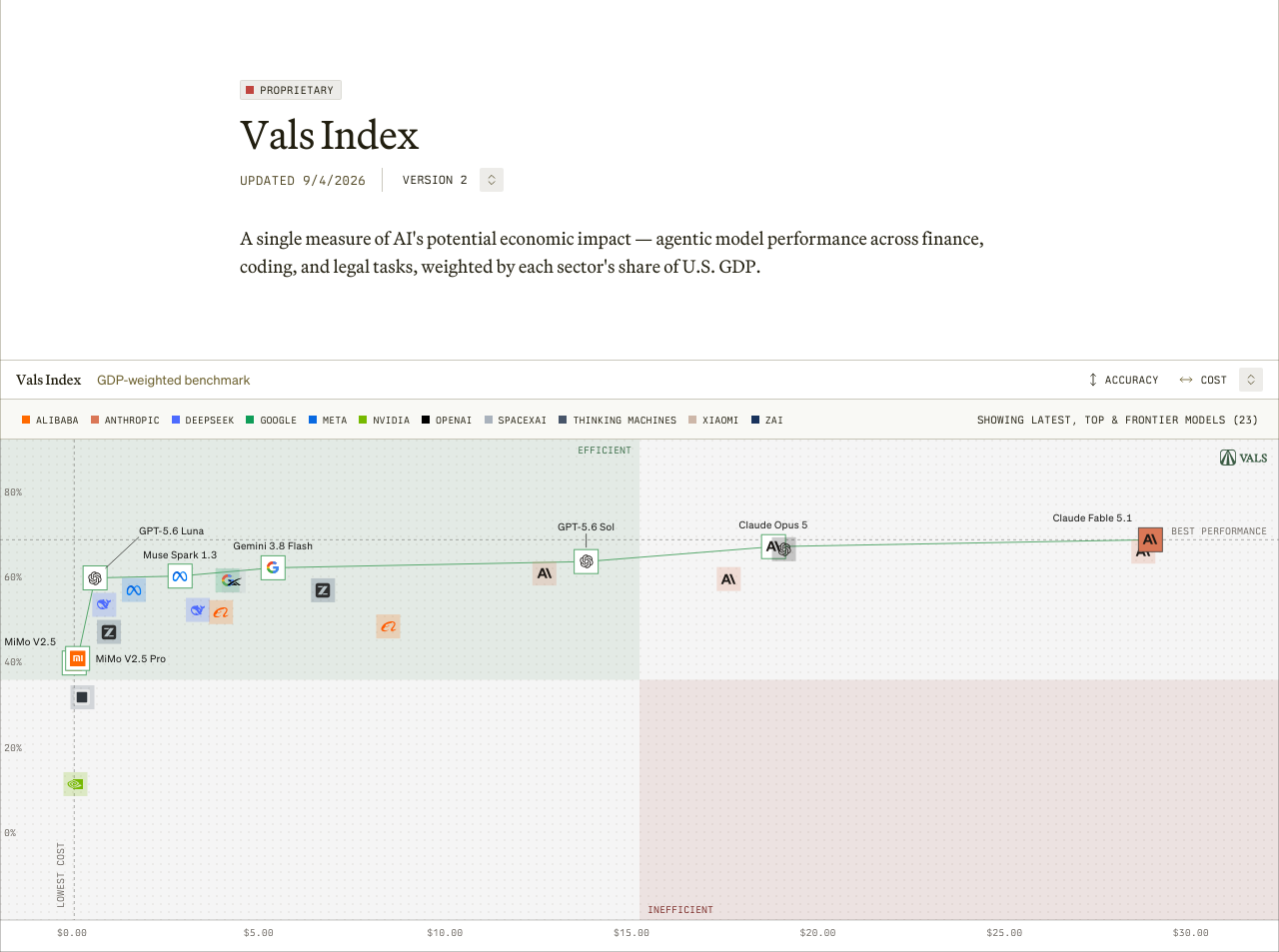Select the MiMo V2.5 Pro Xiaomi icon
The height and width of the screenshot is (952, 1279).
[x=78, y=658]
